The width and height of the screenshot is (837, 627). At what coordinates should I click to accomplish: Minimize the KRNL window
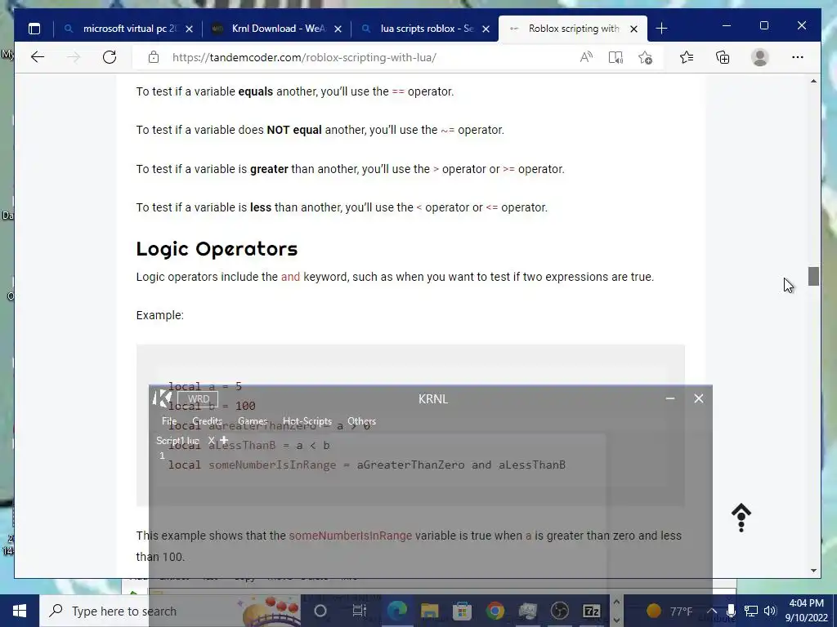coord(670,398)
